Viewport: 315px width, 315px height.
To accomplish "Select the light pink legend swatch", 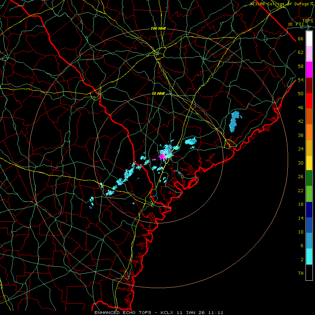I will [x=309, y=54].
